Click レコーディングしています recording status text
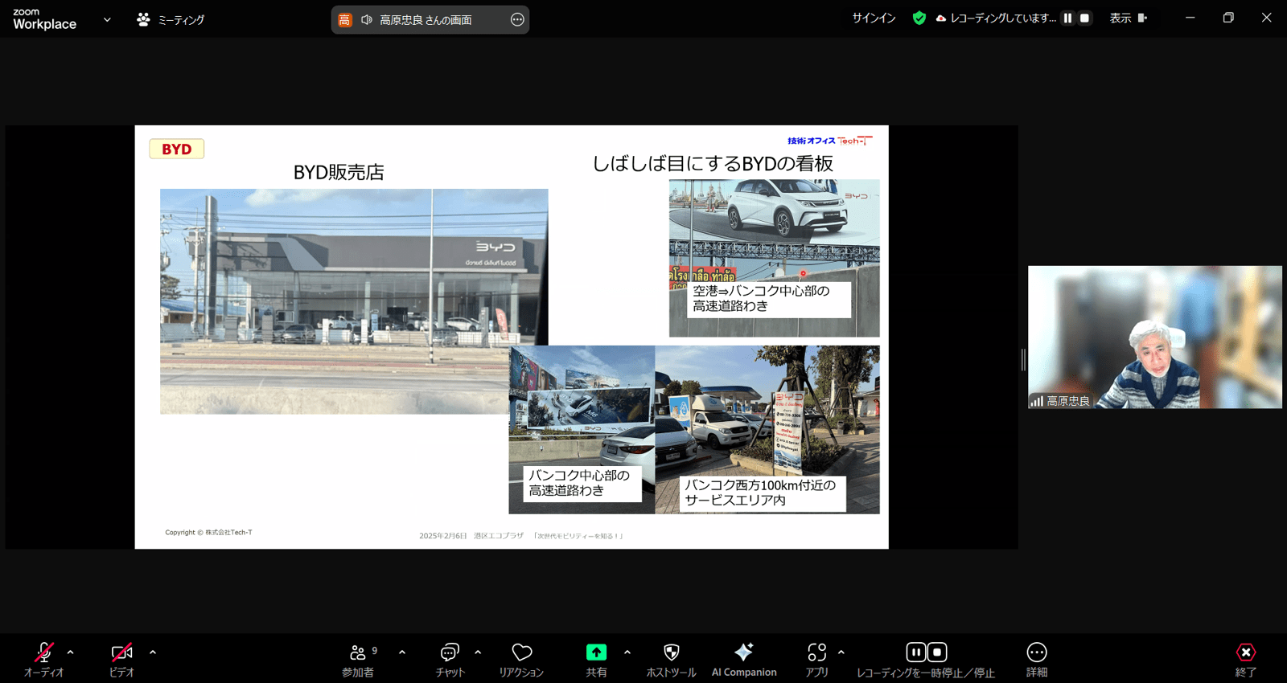The height and width of the screenshot is (683, 1287). [1003, 18]
